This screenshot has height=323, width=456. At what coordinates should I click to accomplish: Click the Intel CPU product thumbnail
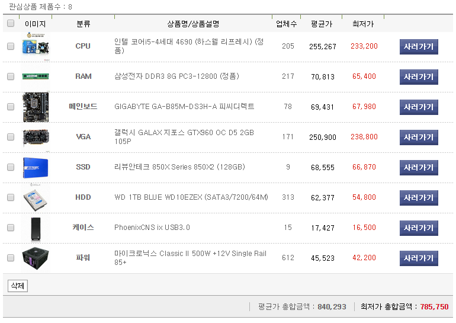[x=36, y=46]
